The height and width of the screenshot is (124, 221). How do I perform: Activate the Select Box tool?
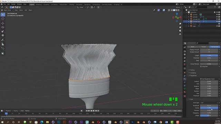[x=3, y=14]
